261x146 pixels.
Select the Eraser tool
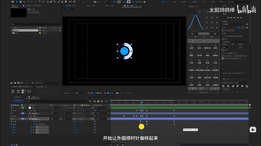[66, 2]
